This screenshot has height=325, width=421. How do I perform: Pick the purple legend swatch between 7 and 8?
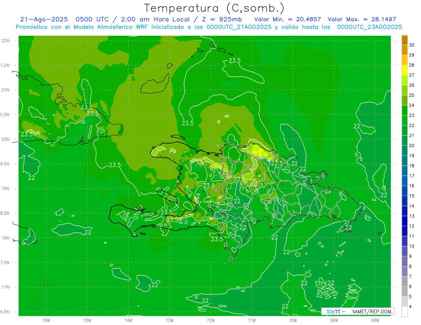pyautogui.click(x=405, y=271)
